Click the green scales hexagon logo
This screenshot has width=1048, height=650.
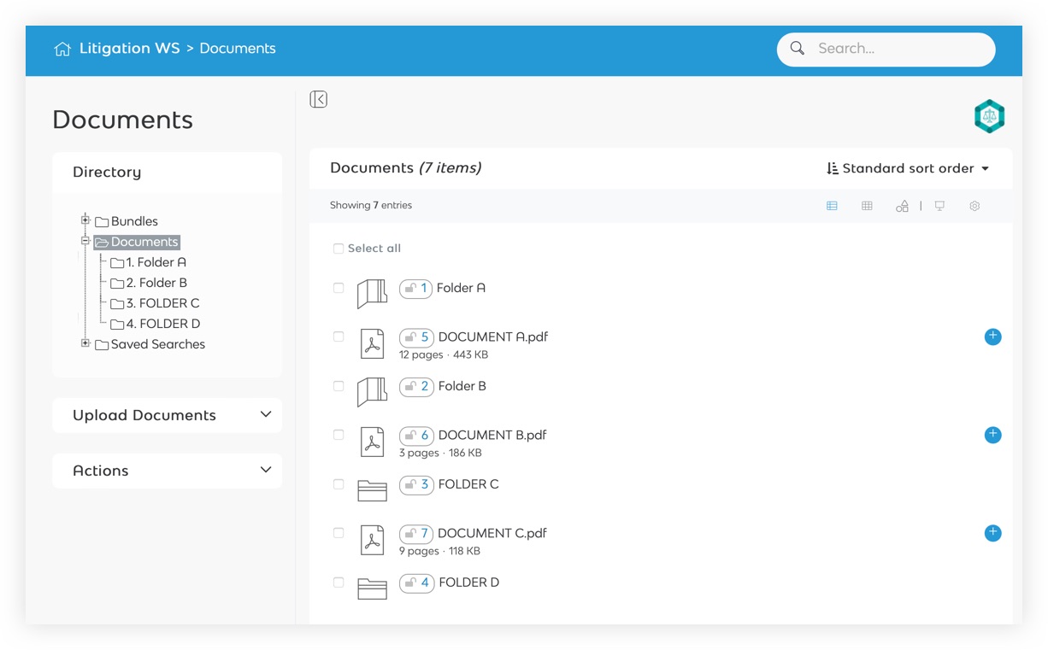click(x=989, y=116)
